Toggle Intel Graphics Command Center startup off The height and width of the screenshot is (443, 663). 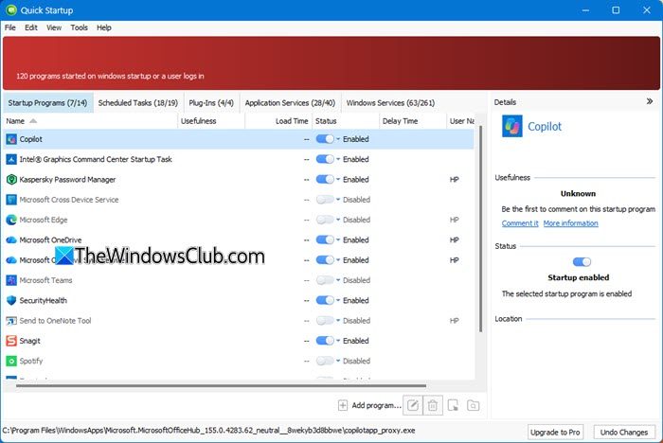point(325,159)
